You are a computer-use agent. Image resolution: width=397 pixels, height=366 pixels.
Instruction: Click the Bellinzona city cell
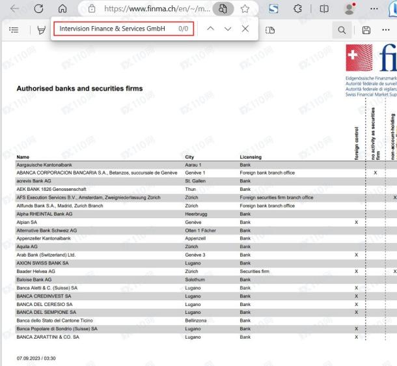pyautogui.click(x=195, y=320)
